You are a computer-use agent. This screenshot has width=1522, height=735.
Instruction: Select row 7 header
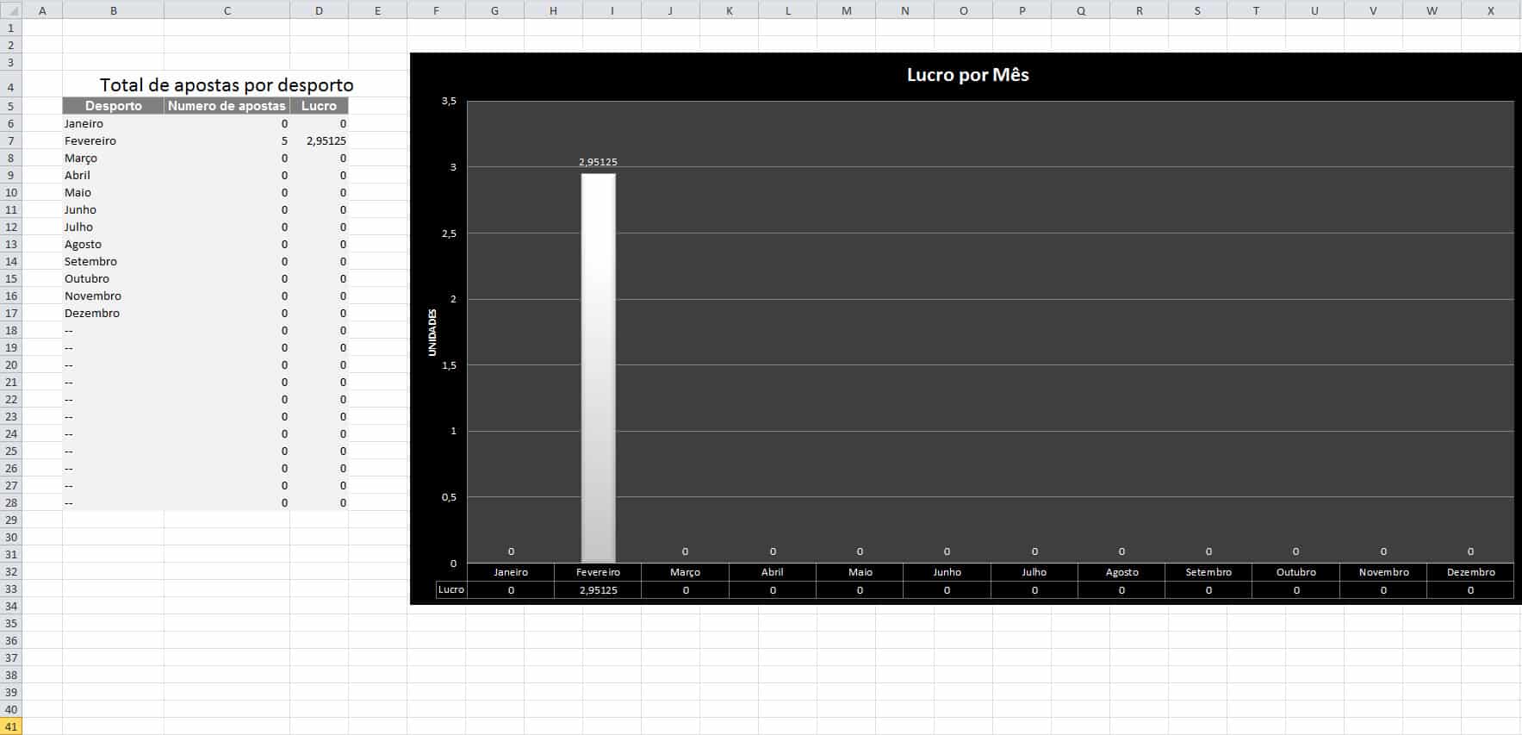[11, 140]
